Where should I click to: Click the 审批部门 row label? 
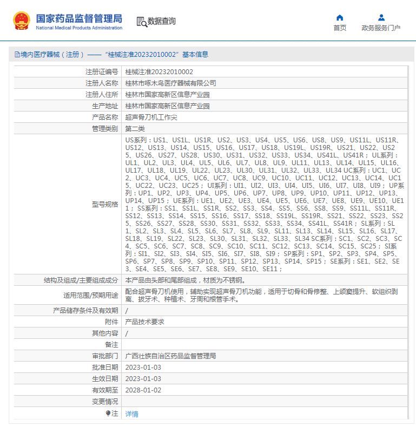tap(105, 356)
